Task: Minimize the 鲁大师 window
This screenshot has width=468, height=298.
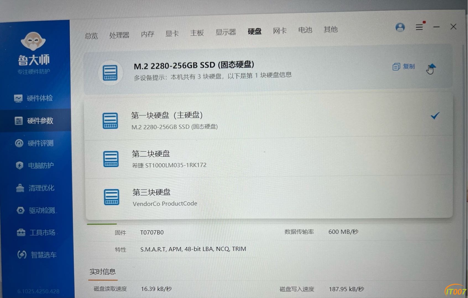Action: click(x=436, y=27)
